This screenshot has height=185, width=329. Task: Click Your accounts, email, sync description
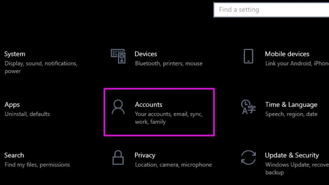point(169,114)
